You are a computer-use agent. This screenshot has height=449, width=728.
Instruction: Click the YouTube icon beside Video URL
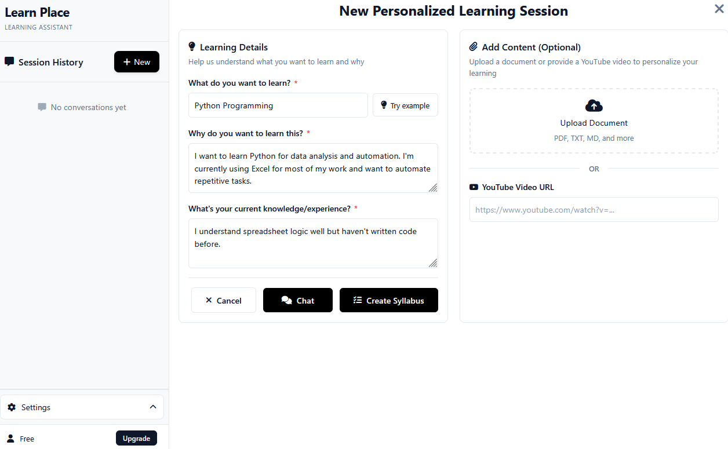tap(474, 187)
